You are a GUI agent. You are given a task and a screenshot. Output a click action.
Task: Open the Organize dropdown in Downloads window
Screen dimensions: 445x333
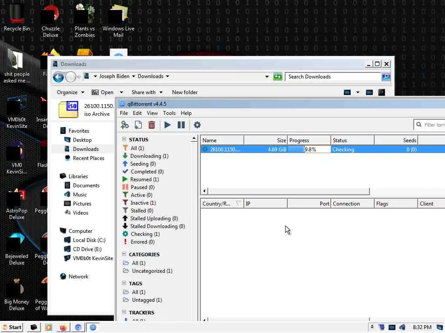70,92
